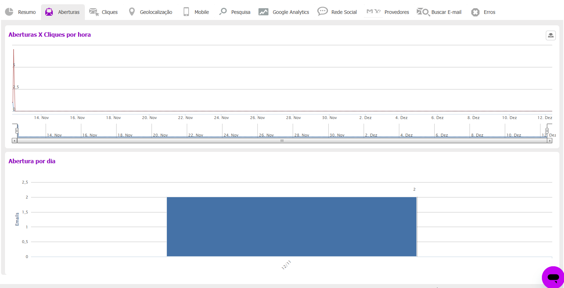Image resolution: width=564 pixels, height=288 pixels.
Task: Switch to the Pesquisa tab
Action: click(241, 12)
